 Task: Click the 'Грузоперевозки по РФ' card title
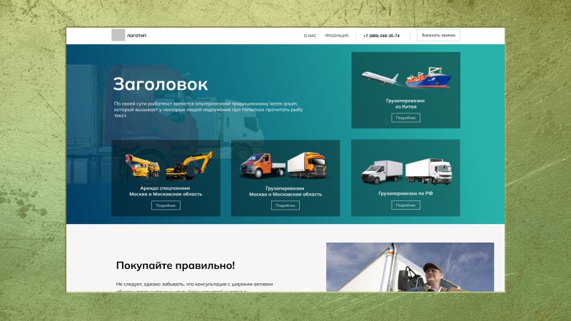click(405, 193)
